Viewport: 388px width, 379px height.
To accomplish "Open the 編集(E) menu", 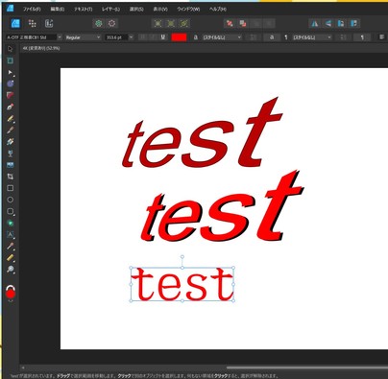I will (x=58, y=10).
